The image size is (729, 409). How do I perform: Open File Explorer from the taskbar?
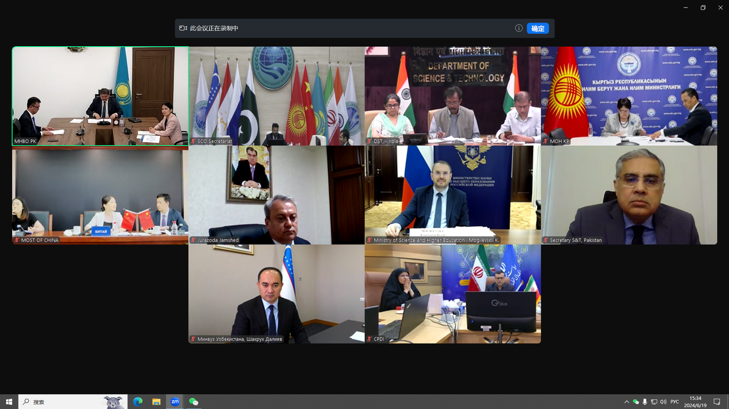tap(155, 401)
